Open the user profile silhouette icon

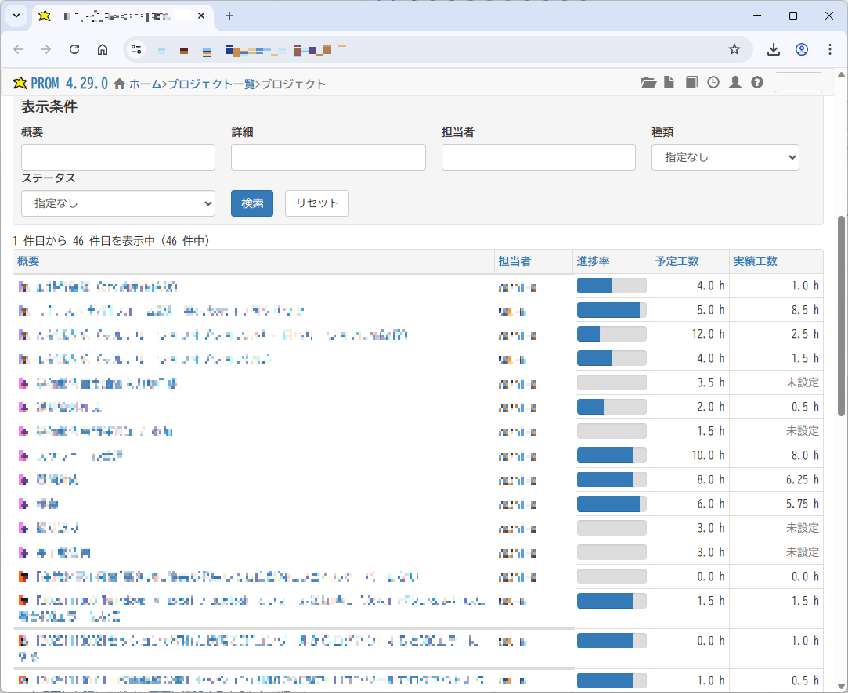pos(734,82)
